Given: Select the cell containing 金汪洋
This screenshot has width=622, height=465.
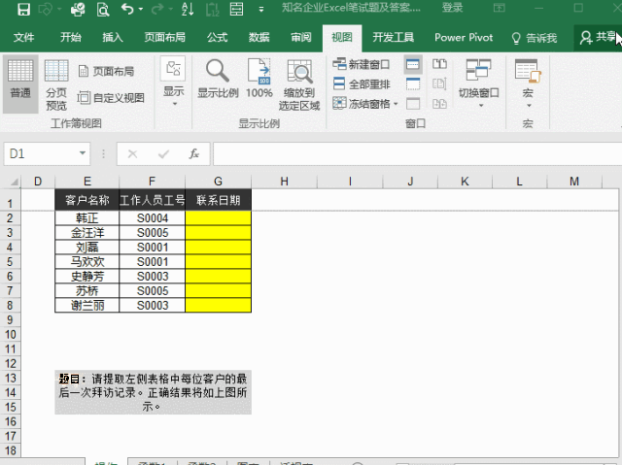Looking at the screenshot, I should coord(87,233).
